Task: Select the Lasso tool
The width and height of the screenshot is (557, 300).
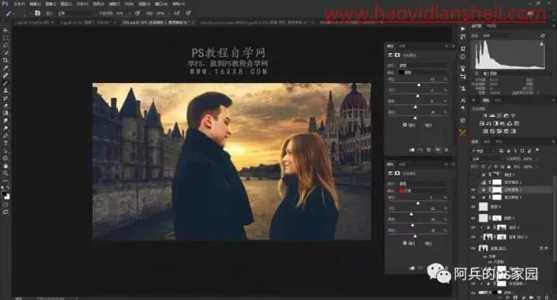Action: pyautogui.click(x=6, y=46)
